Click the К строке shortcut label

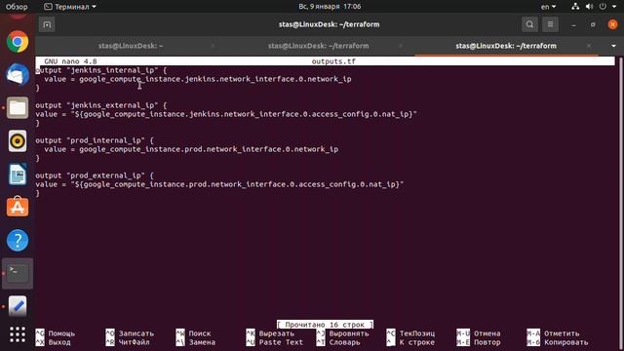coord(417,342)
